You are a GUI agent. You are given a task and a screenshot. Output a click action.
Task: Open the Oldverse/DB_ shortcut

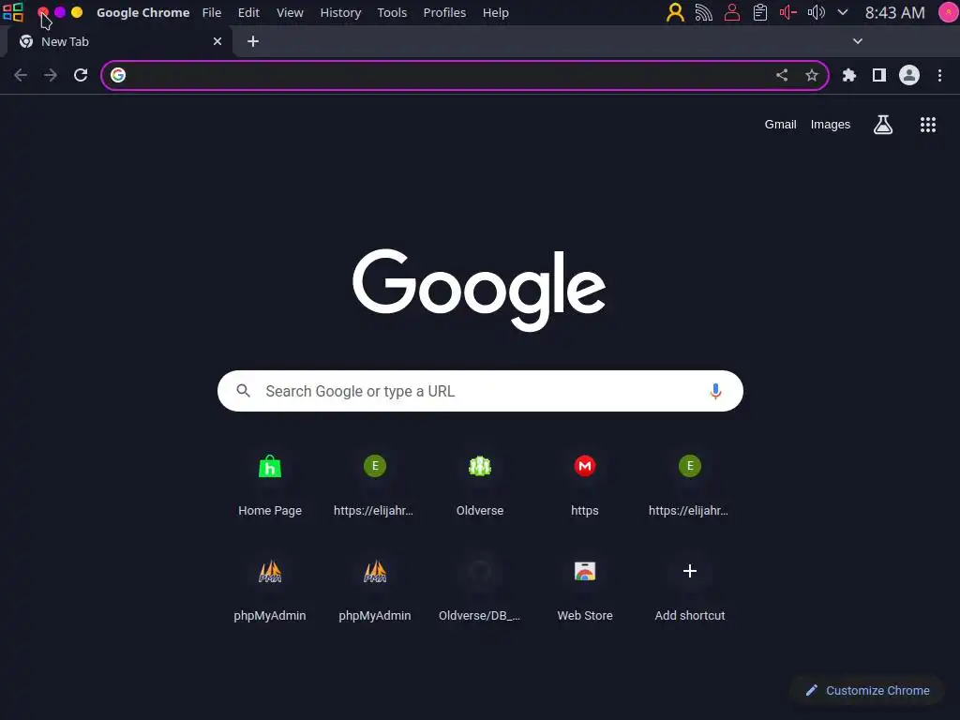pos(480,591)
